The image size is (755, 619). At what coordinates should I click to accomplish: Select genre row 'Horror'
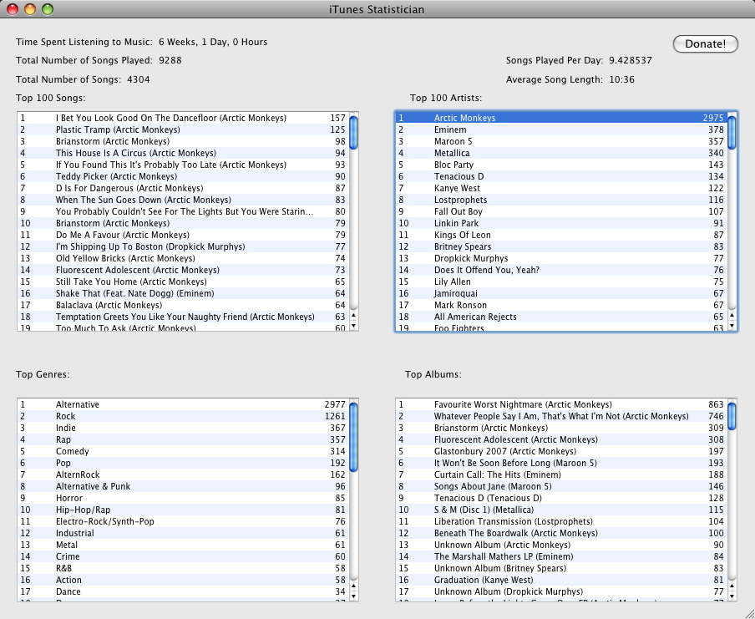click(183, 498)
